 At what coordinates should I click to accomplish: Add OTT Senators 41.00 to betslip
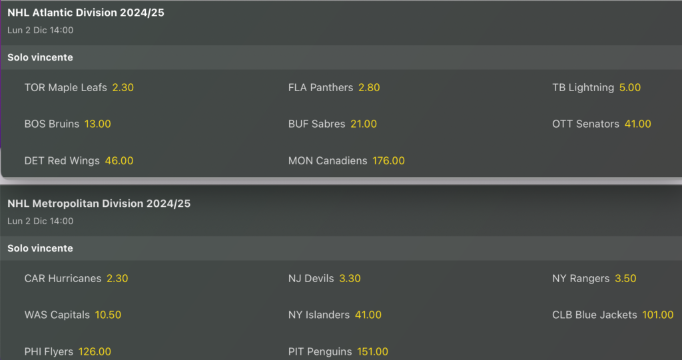(x=637, y=124)
